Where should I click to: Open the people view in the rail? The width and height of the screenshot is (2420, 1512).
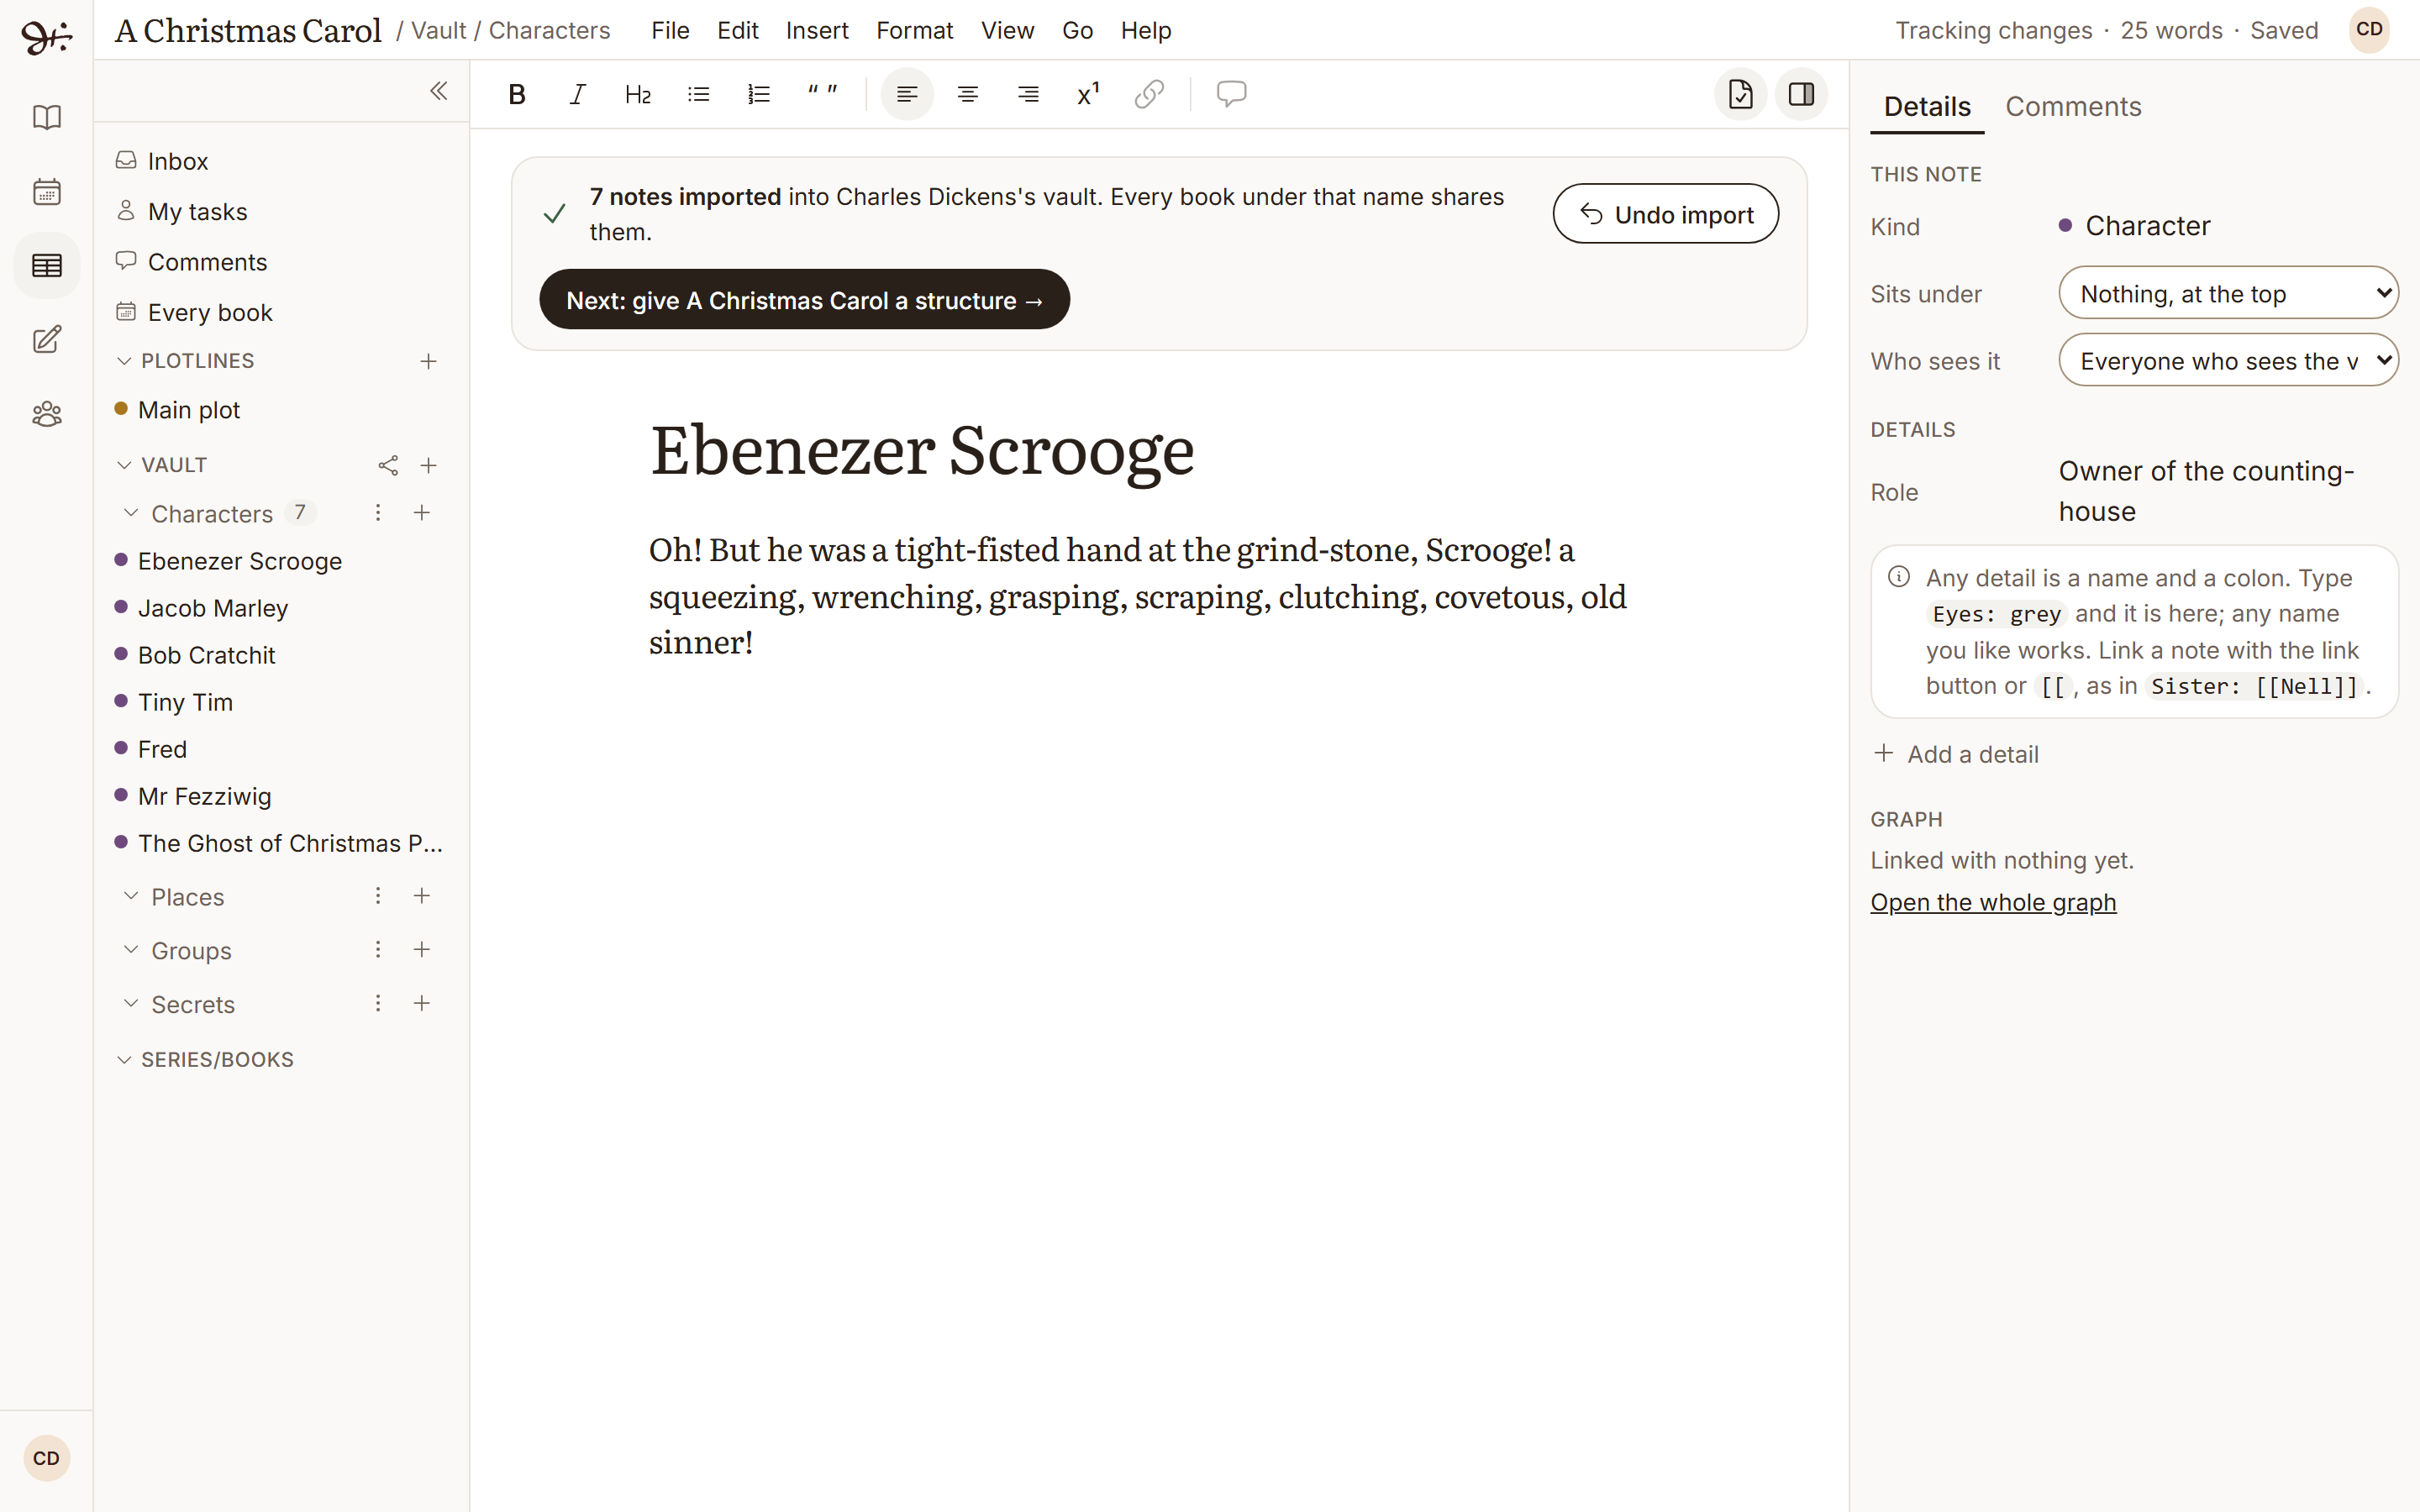[x=47, y=413]
